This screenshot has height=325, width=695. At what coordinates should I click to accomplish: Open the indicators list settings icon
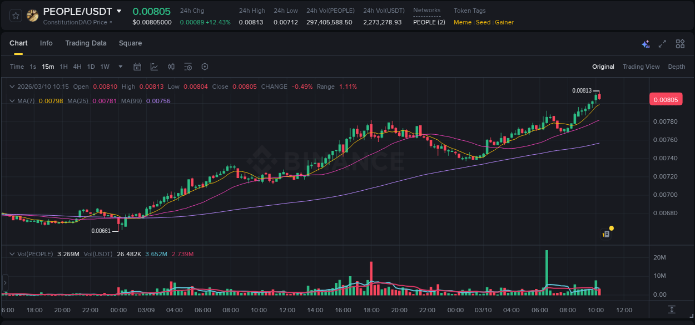[188, 67]
